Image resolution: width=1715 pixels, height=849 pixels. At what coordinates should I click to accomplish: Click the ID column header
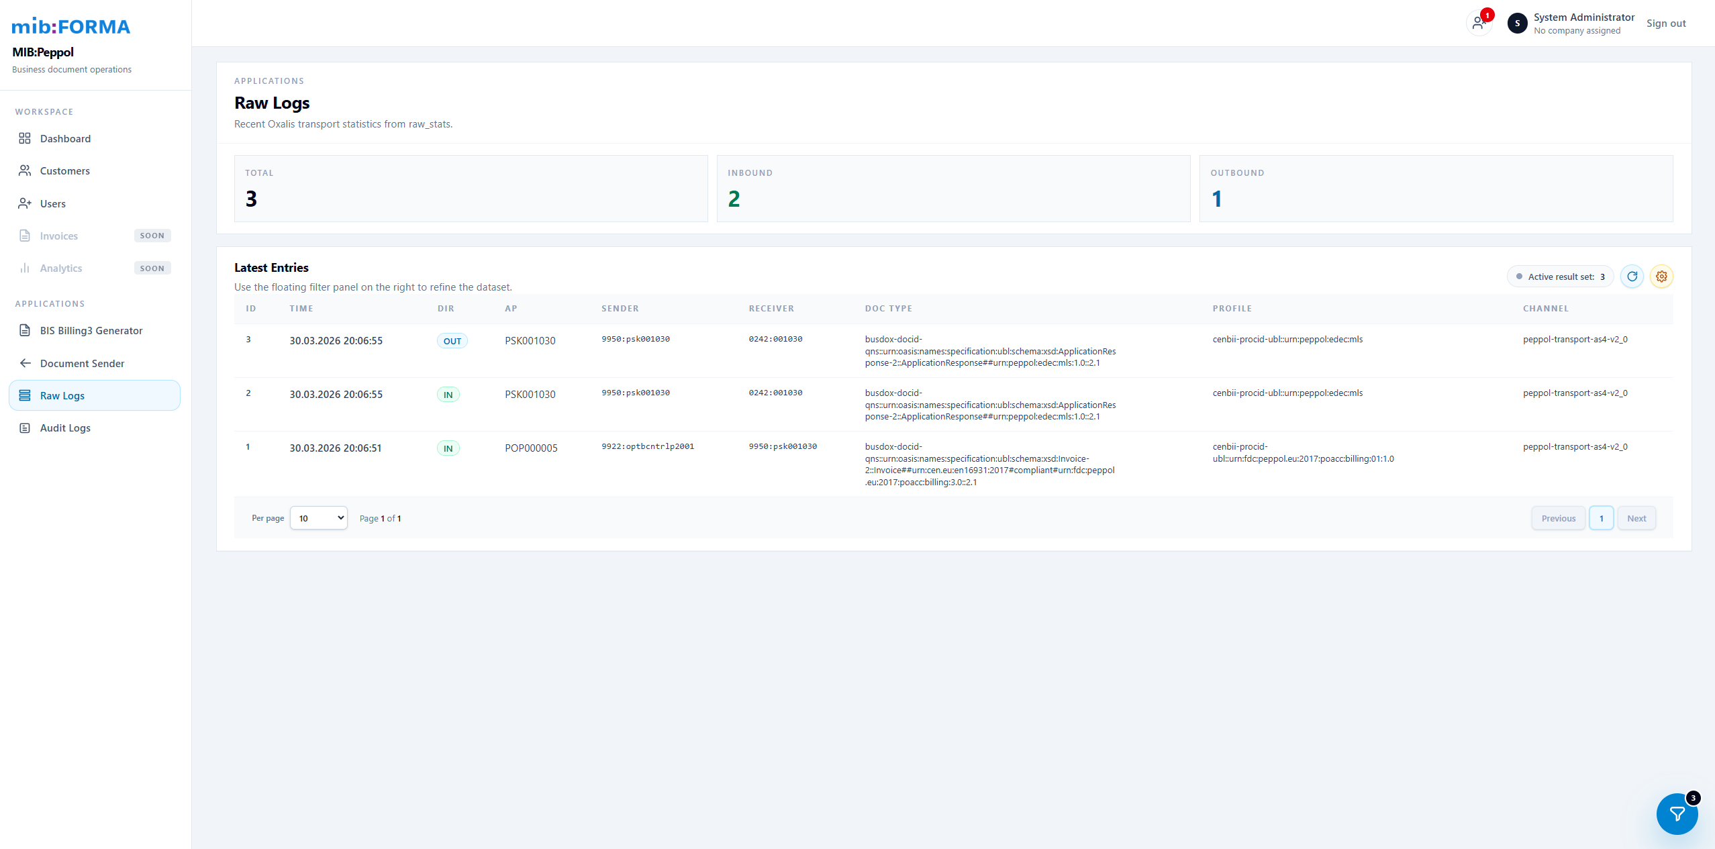point(251,309)
